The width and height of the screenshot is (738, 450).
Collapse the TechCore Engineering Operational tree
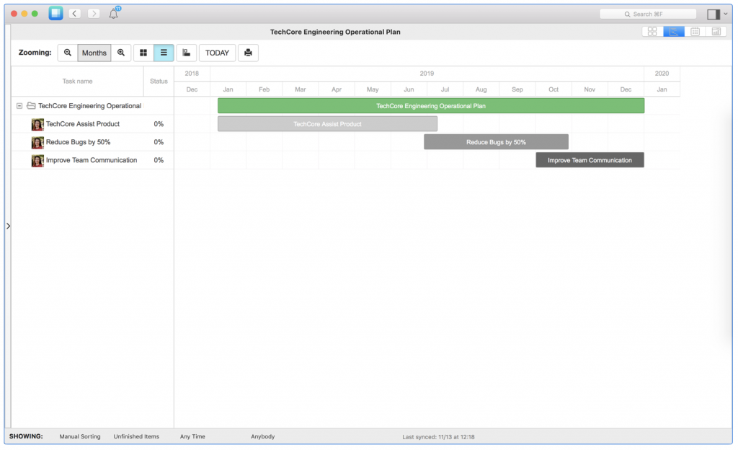coord(19,105)
